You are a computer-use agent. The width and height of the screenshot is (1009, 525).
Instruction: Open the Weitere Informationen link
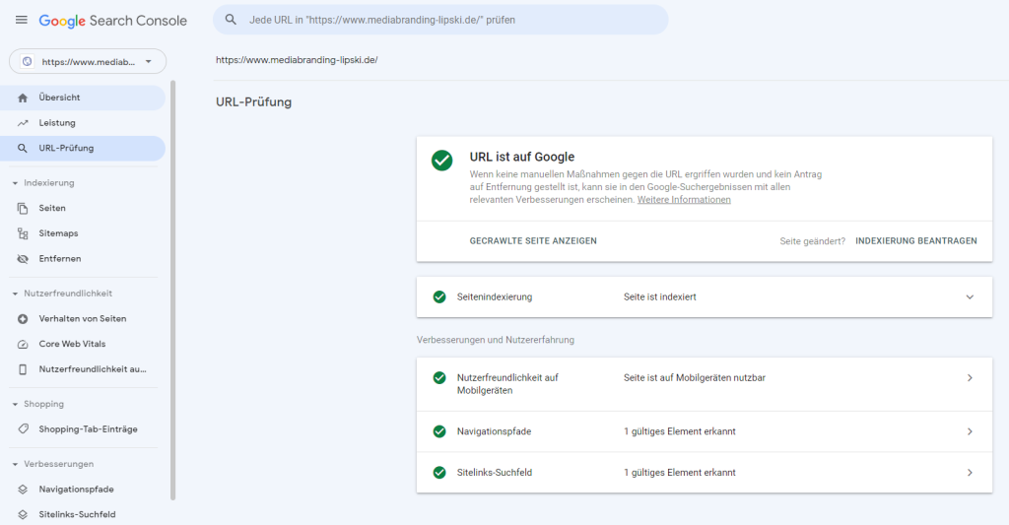(x=684, y=199)
